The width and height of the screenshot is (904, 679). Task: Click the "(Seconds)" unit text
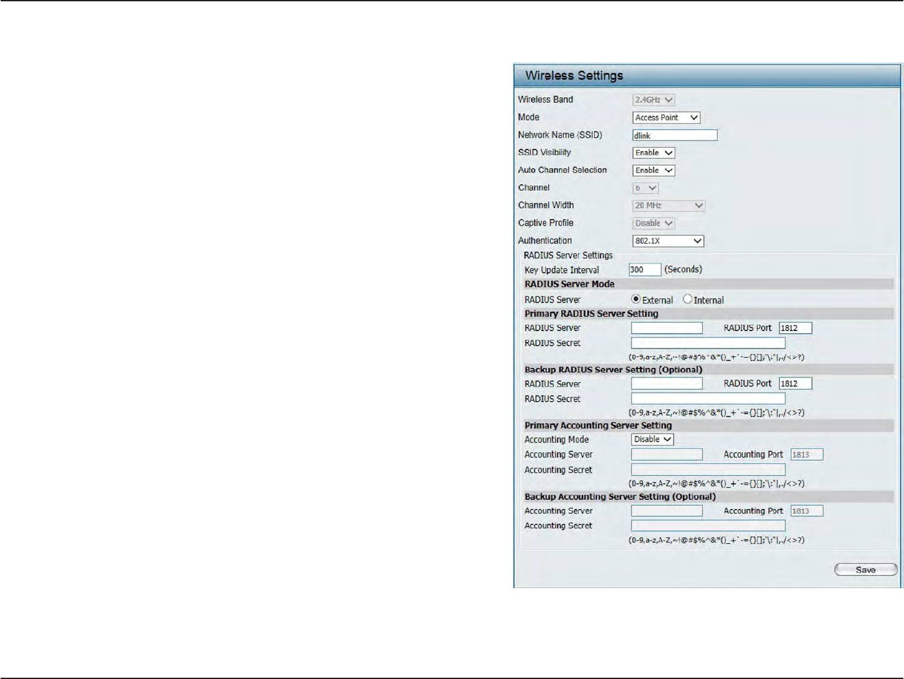(683, 269)
